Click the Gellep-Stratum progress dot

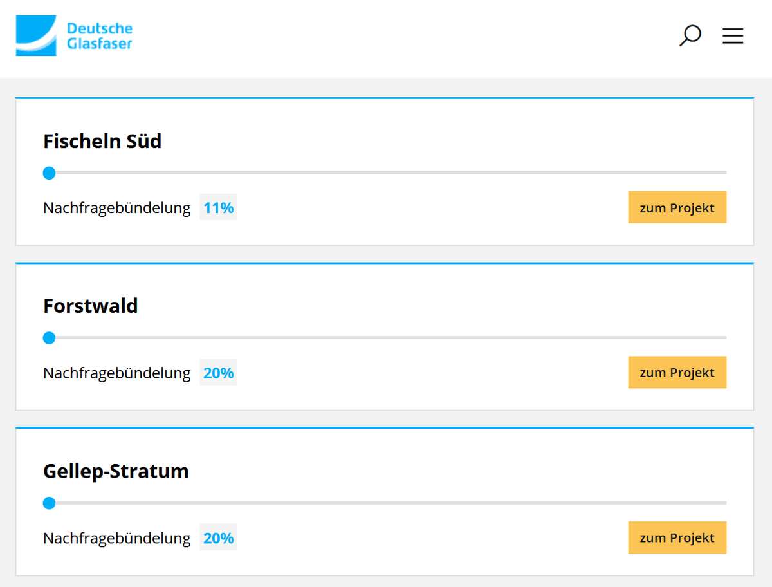[49, 503]
